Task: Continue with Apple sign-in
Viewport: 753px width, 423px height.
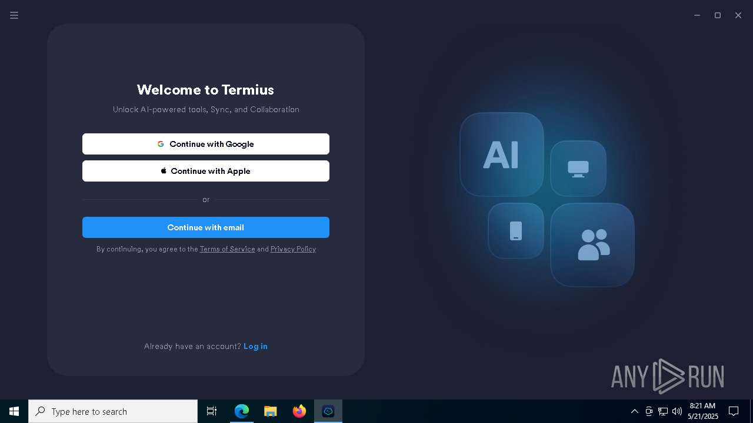Action: click(206, 171)
